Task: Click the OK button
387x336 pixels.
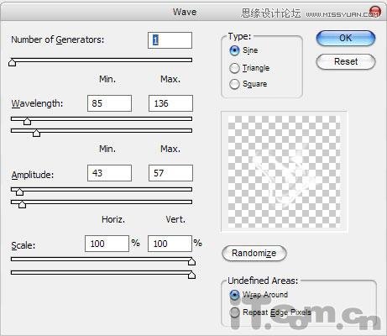Action: point(346,38)
